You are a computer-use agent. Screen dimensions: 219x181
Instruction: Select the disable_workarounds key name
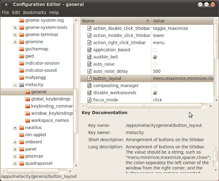tap(115, 93)
